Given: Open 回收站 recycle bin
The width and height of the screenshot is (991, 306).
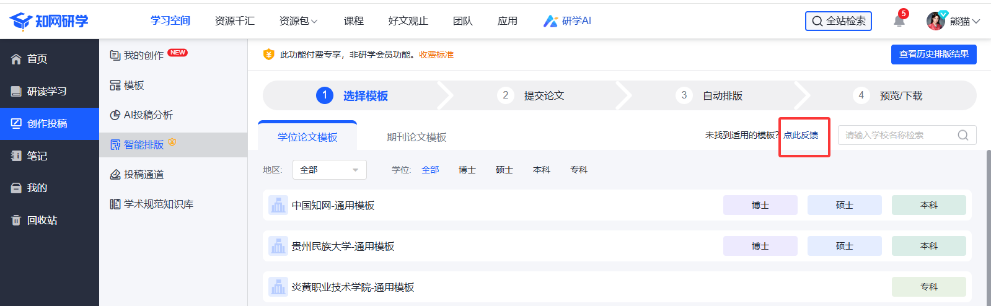Looking at the screenshot, I should pyautogui.click(x=42, y=220).
